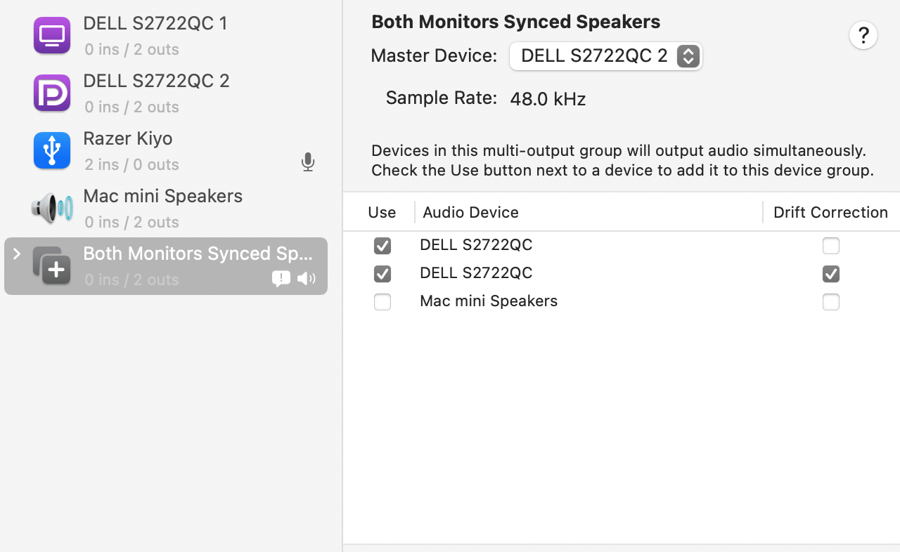The width and height of the screenshot is (900, 552).
Task: Click the USB icon next to Razer Kiyo
Action: tap(51, 150)
